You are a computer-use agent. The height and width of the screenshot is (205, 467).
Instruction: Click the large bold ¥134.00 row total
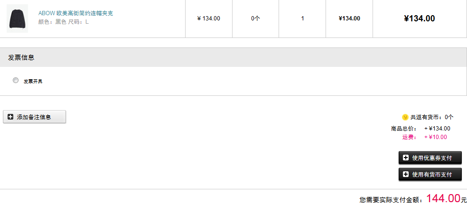point(419,19)
